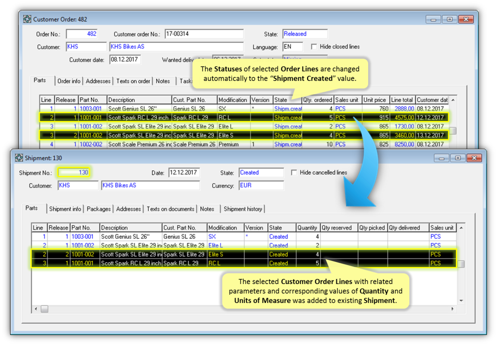Click the Shipment window app icon
The width and height of the screenshot is (497, 345).
(x=19, y=158)
